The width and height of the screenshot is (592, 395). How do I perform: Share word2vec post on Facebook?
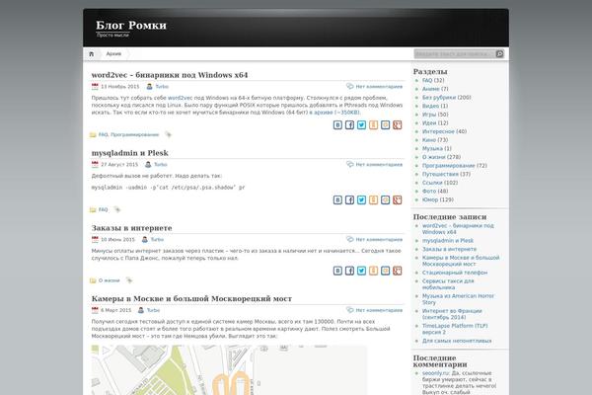point(349,125)
